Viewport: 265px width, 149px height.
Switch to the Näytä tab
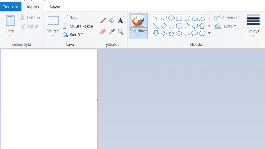point(55,7)
